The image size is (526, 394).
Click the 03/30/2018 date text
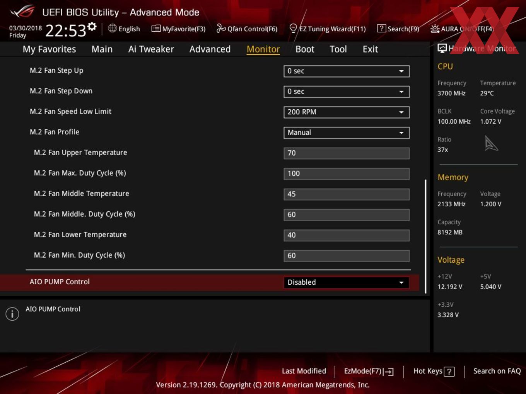point(26,28)
